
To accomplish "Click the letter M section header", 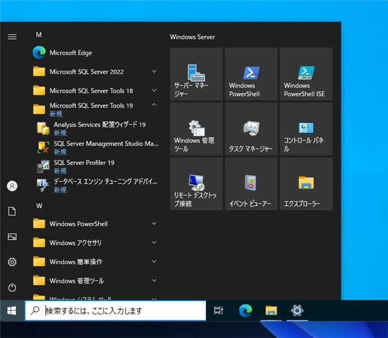I will tap(39, 35).
